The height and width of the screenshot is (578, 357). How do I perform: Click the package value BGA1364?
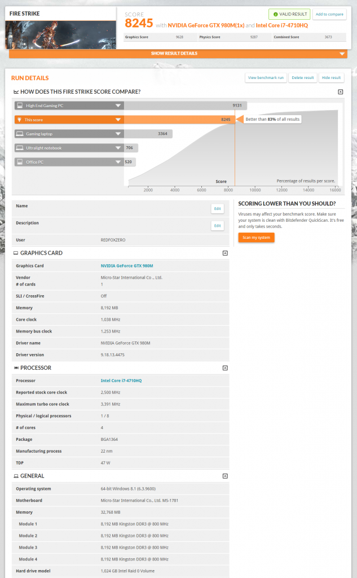pos(109,439)
